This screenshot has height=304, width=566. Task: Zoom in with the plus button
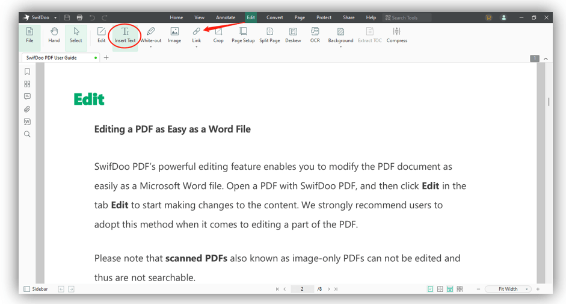coord(538,289)
